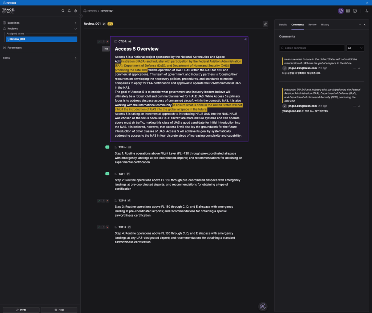Screen dimensions: 372x313
Task: Toggle the approved status on TXT-H
Action: (107, 147)
